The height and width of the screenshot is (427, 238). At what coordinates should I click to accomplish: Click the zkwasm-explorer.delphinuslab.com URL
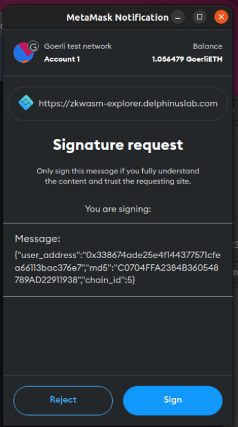(128, 104)
